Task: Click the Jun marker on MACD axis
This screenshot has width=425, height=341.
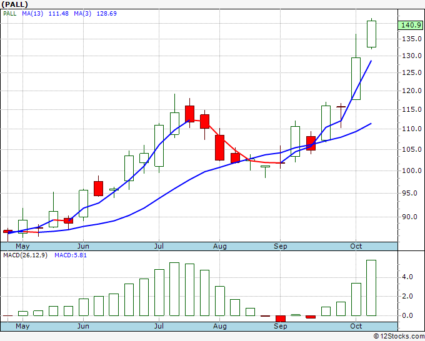Action: [83, 326]
